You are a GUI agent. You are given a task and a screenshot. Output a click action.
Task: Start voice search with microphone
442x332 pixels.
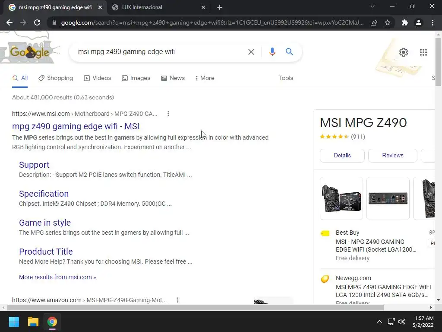click(x=272, y=52)
